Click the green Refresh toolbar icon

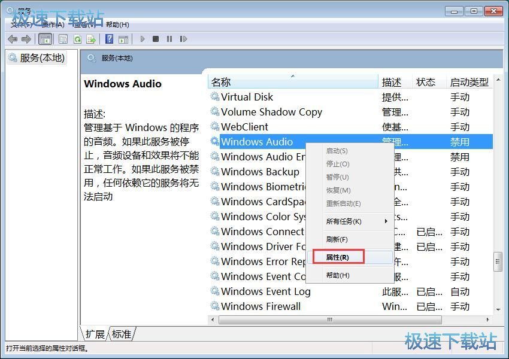coord(77,39)
